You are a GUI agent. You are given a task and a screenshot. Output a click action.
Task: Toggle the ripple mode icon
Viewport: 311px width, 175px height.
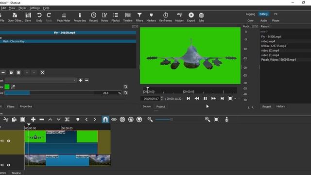pyautogui.click(x=122, y=120)
